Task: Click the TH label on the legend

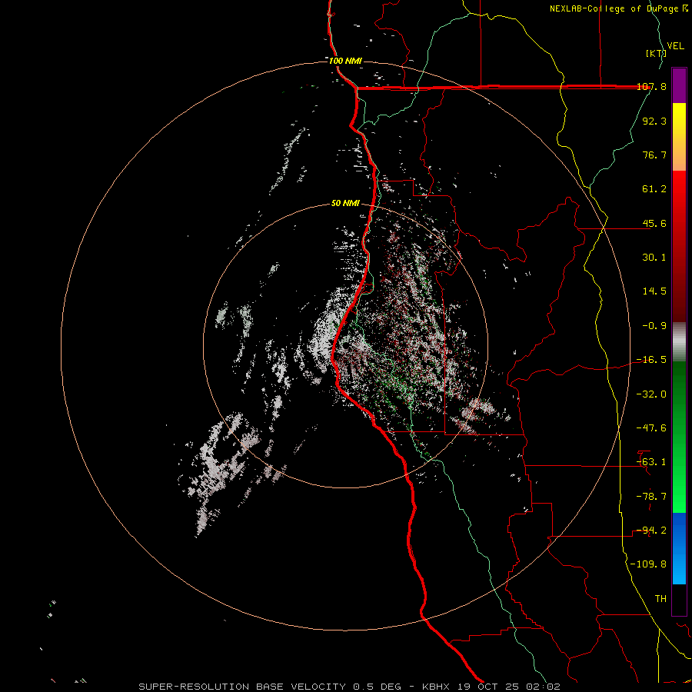Action: click(660, 599)
